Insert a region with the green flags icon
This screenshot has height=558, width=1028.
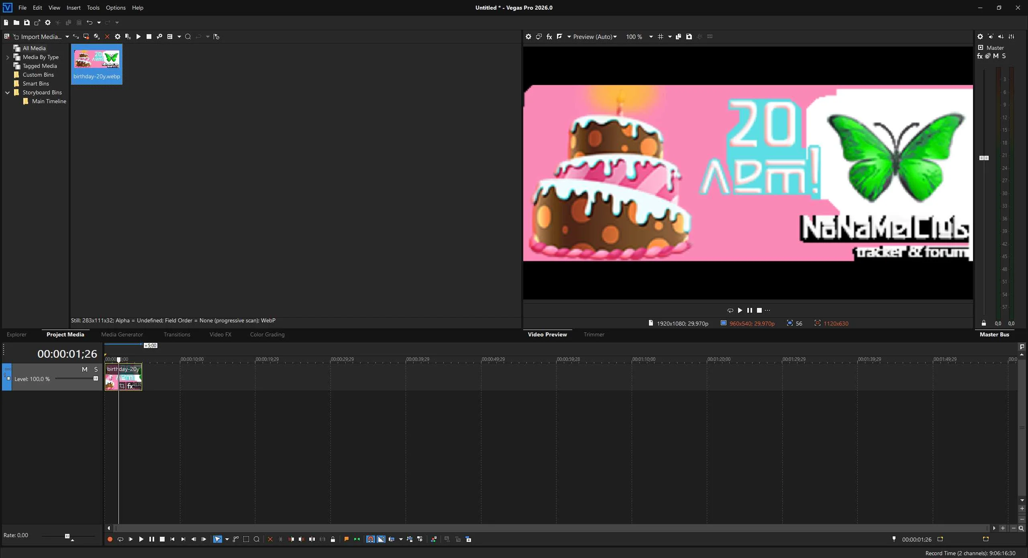(x=357, y=539)
